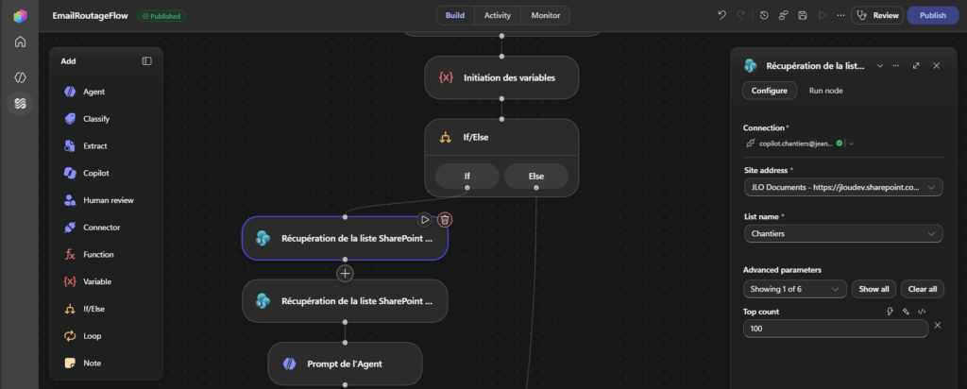Click Clear all advanced parameters

point(923,289)
